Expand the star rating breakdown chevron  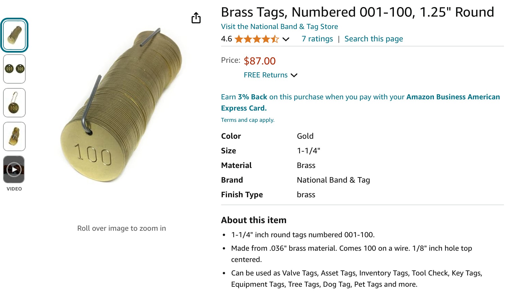pos(286,39)
